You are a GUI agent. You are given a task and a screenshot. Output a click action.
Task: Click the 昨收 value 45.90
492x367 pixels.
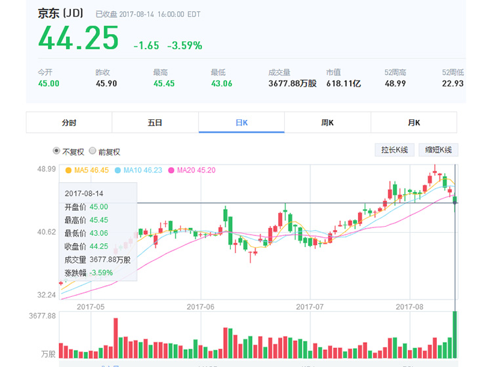[106, 84]
